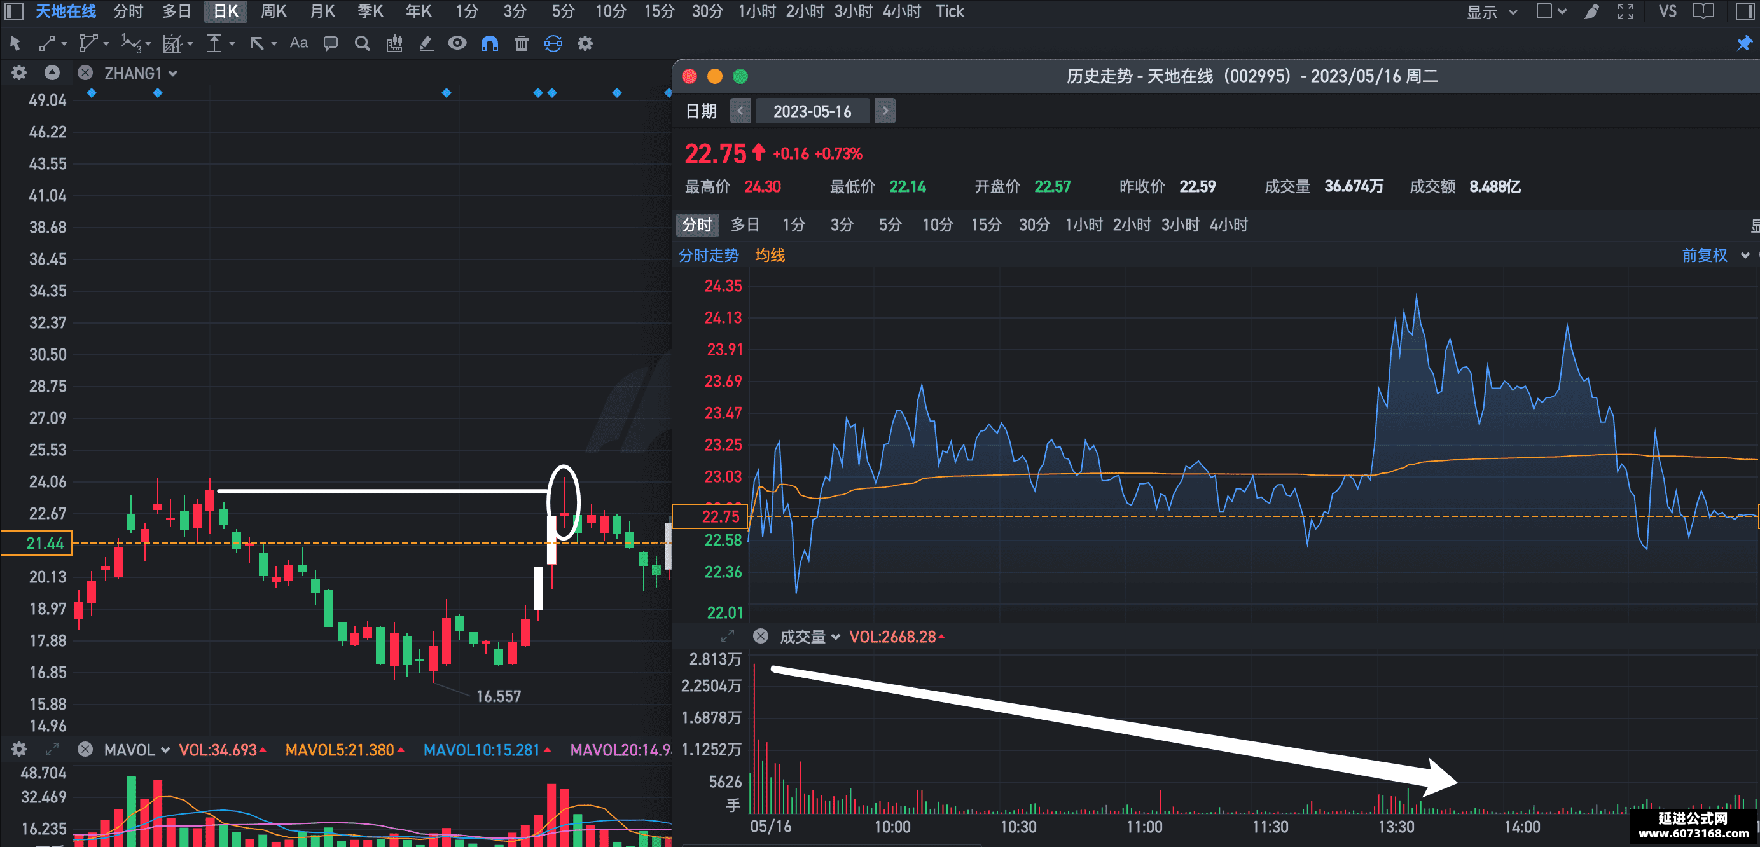
Task: Select the text Aa annotation tool
Action: [298, 43]
